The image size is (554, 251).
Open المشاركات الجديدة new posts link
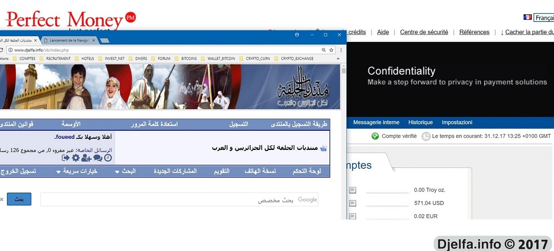(x=175, y=171)
